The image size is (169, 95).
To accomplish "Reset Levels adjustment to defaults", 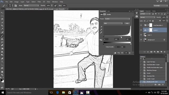I will click(122, 53).
